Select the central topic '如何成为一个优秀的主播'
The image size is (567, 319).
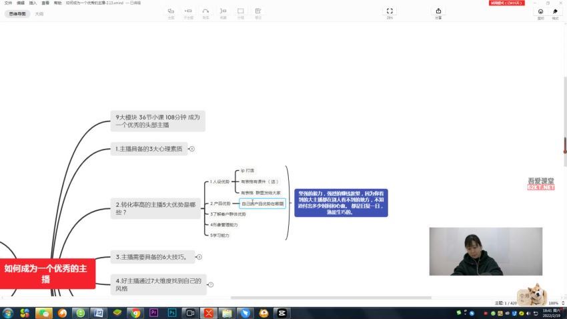click(x=47, y=274)
